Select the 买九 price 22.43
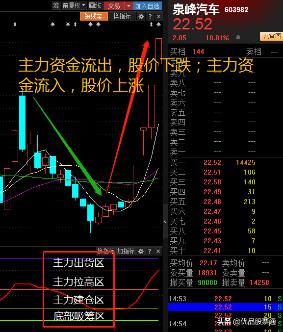The width and height of the screenshot is (283, 332). coord(212,241)
